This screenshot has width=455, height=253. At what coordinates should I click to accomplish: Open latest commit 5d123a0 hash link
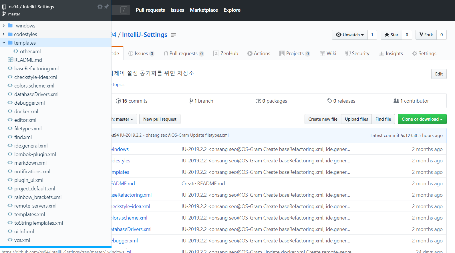tap(409, 136)
